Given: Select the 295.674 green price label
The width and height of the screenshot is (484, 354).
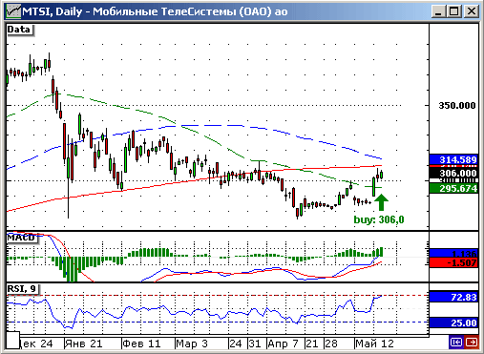Looking at the screenshot, I should click(453, 188).
